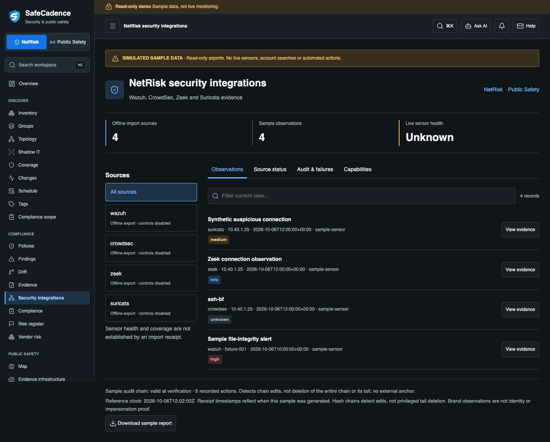This screenshot has width=550, height=442.
Task: Download sample report
Action: pyautogui.click(x=141, y=423)
